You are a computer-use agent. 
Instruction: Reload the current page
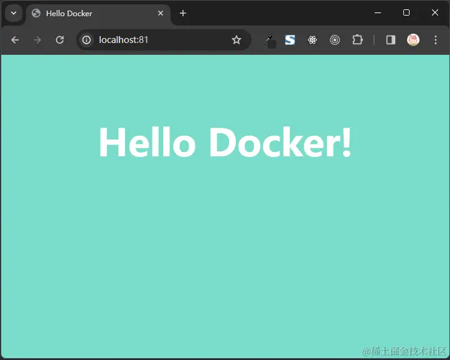[60, 40]
